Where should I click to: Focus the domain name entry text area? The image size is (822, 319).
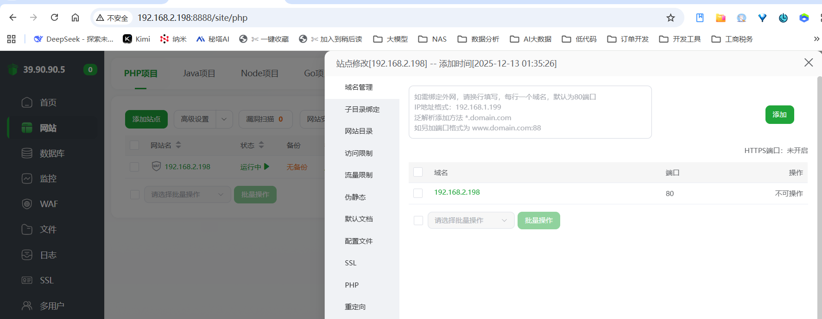[x=530, y=112]
